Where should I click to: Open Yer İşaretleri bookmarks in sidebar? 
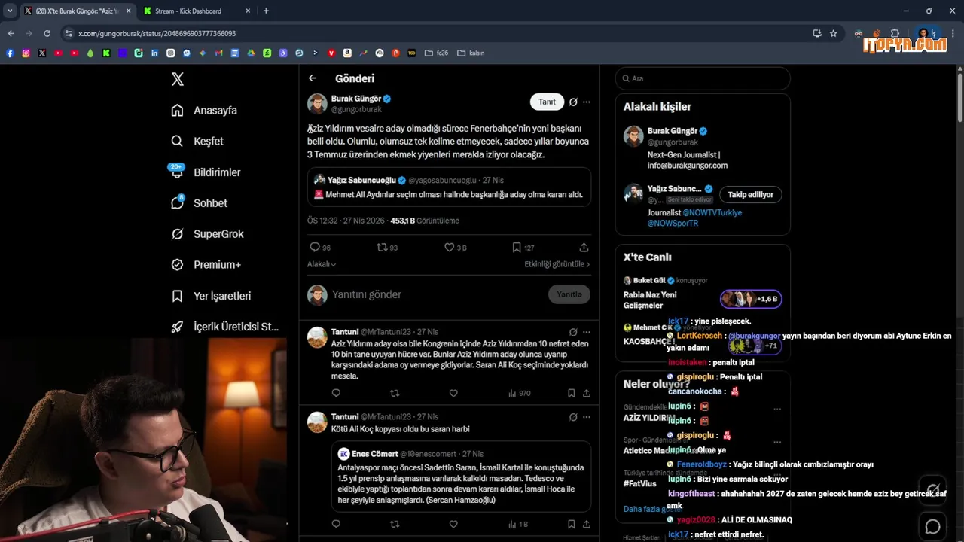[x=211, y=296]
